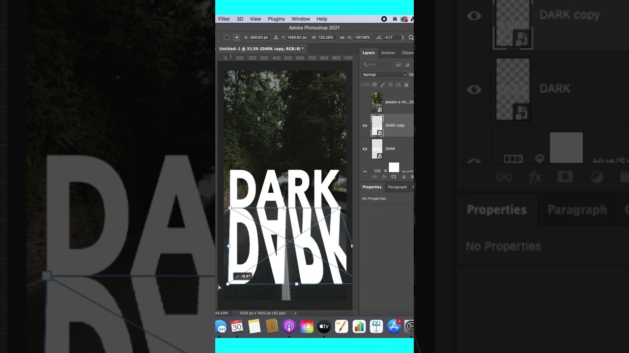Screen dimensions: 629x353
Task: Open Numbers from the Dock
Action: tap(359, 327)
